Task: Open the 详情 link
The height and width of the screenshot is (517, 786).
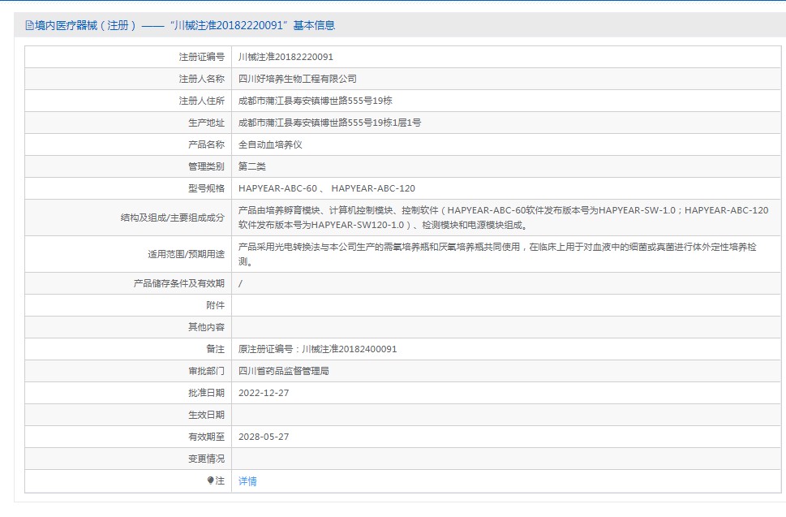Action: pyautogui.click(x=247, y=481)
